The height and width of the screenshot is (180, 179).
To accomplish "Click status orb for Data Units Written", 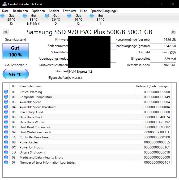I will click(6, 122).
